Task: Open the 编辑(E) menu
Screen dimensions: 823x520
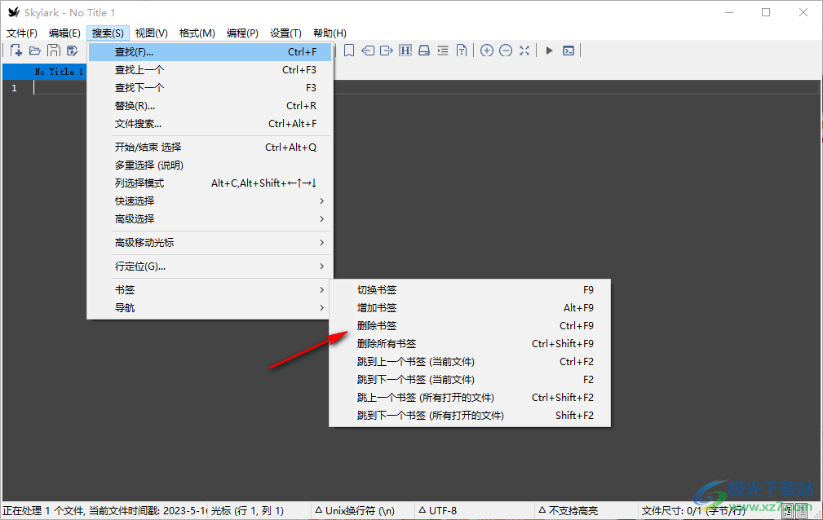Action: [64, 33]
